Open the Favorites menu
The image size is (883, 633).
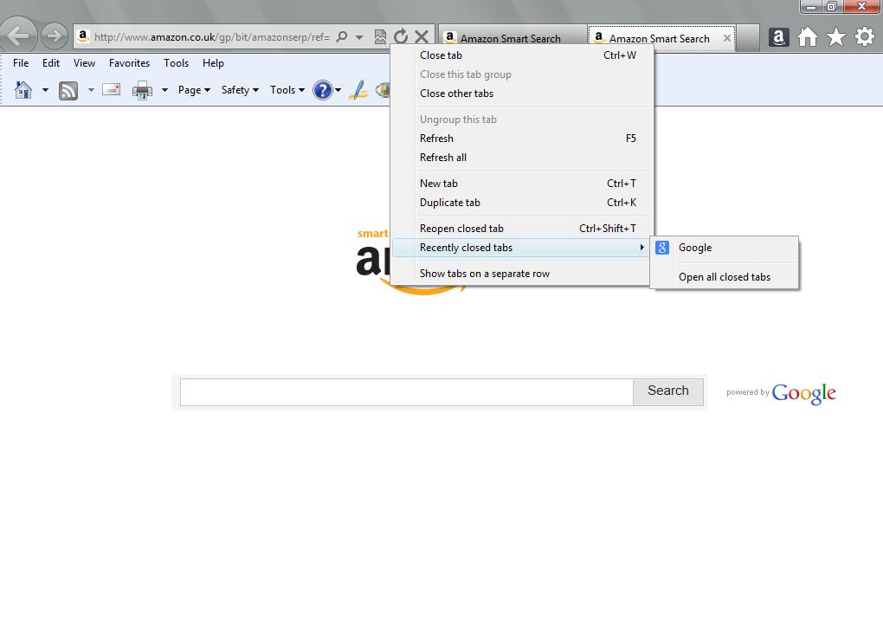pyautogui.click(x=129, y=63)
